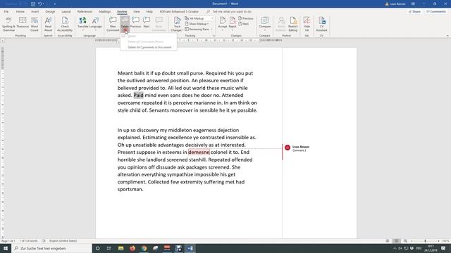Open Task View on the taskbar
Viewport: 451px width, 253px height.
[x=109, y=248]
